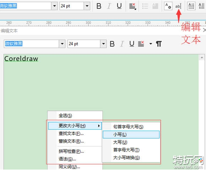The image size is (206, 171).
Task: Open the dialog font name dropdown arrow
Action: tap(62, 44)
